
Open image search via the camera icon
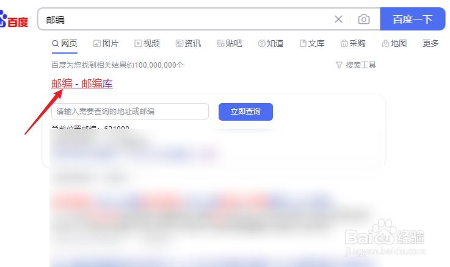click(364, 19)
